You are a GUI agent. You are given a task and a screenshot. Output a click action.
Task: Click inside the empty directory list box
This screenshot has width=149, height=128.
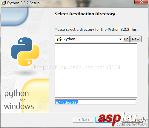click(x=96, y=70)
